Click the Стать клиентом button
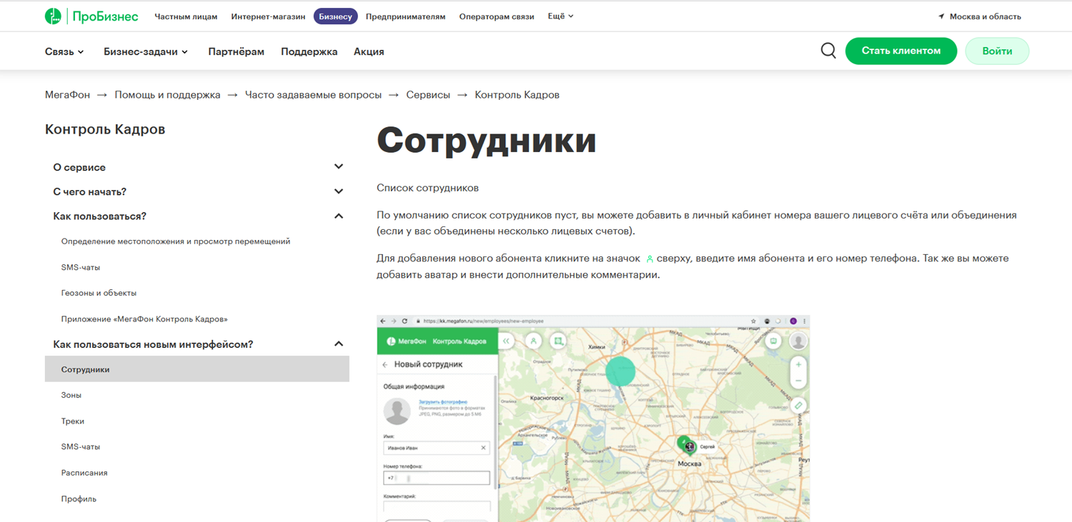The image size is (1072, 522). click(x=901, y=51)
